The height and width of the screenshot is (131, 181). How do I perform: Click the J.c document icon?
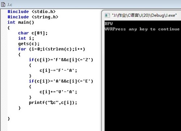pos(3,5)
